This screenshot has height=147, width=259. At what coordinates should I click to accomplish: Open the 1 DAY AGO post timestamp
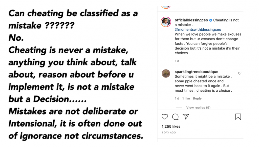(169, 132)
